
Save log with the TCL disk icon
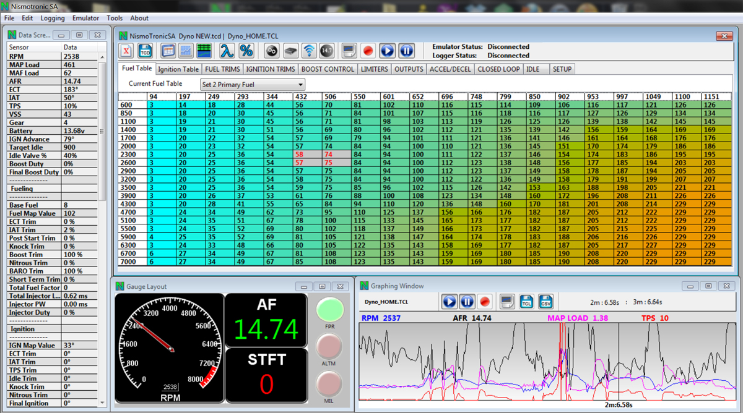click(x=526, y=302)
